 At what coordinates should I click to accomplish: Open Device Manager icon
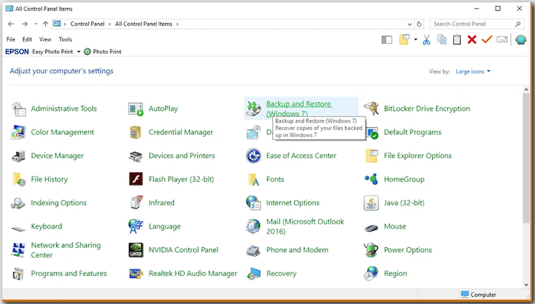pyautogui.click(x=19, y=156)
